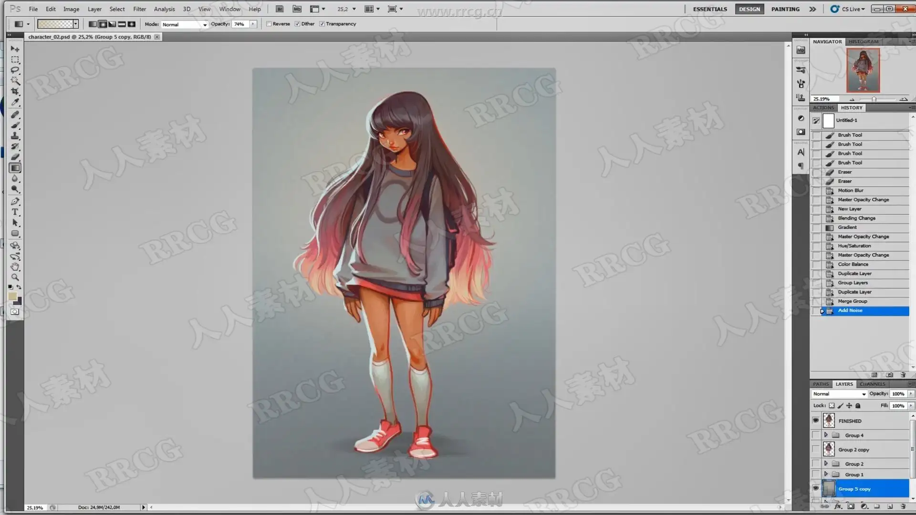Select the Pen tool
Screen dimensions: 916x515
pyautogui.click(x=15, y=201)
